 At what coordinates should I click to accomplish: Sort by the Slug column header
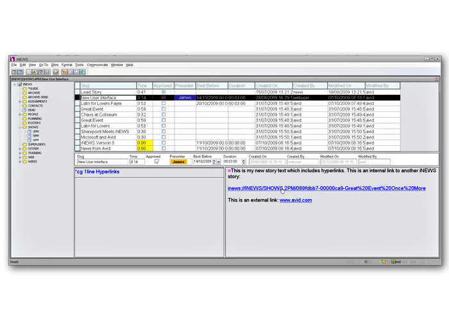[x=108, y=86]
